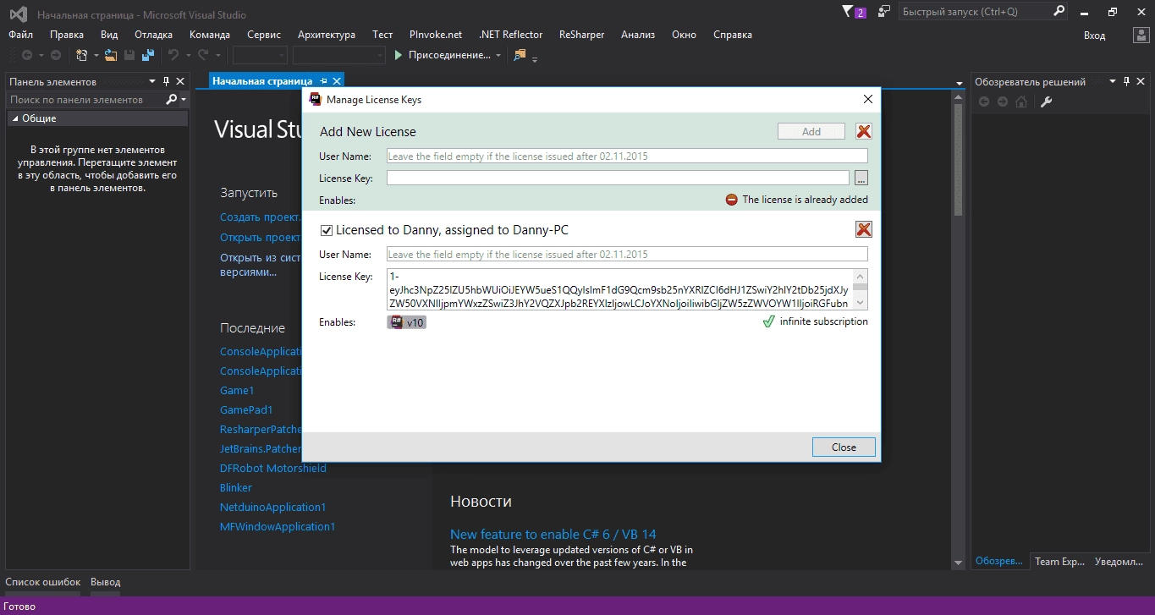Screen dimensions: 1155x615
Task: Open Панель элементов window position menu
Action: [152, 81]
